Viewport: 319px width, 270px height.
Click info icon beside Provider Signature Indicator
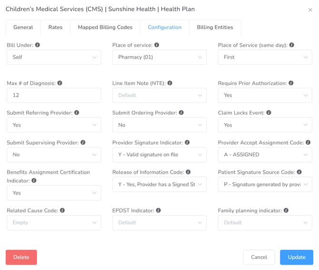coord(187,143)
